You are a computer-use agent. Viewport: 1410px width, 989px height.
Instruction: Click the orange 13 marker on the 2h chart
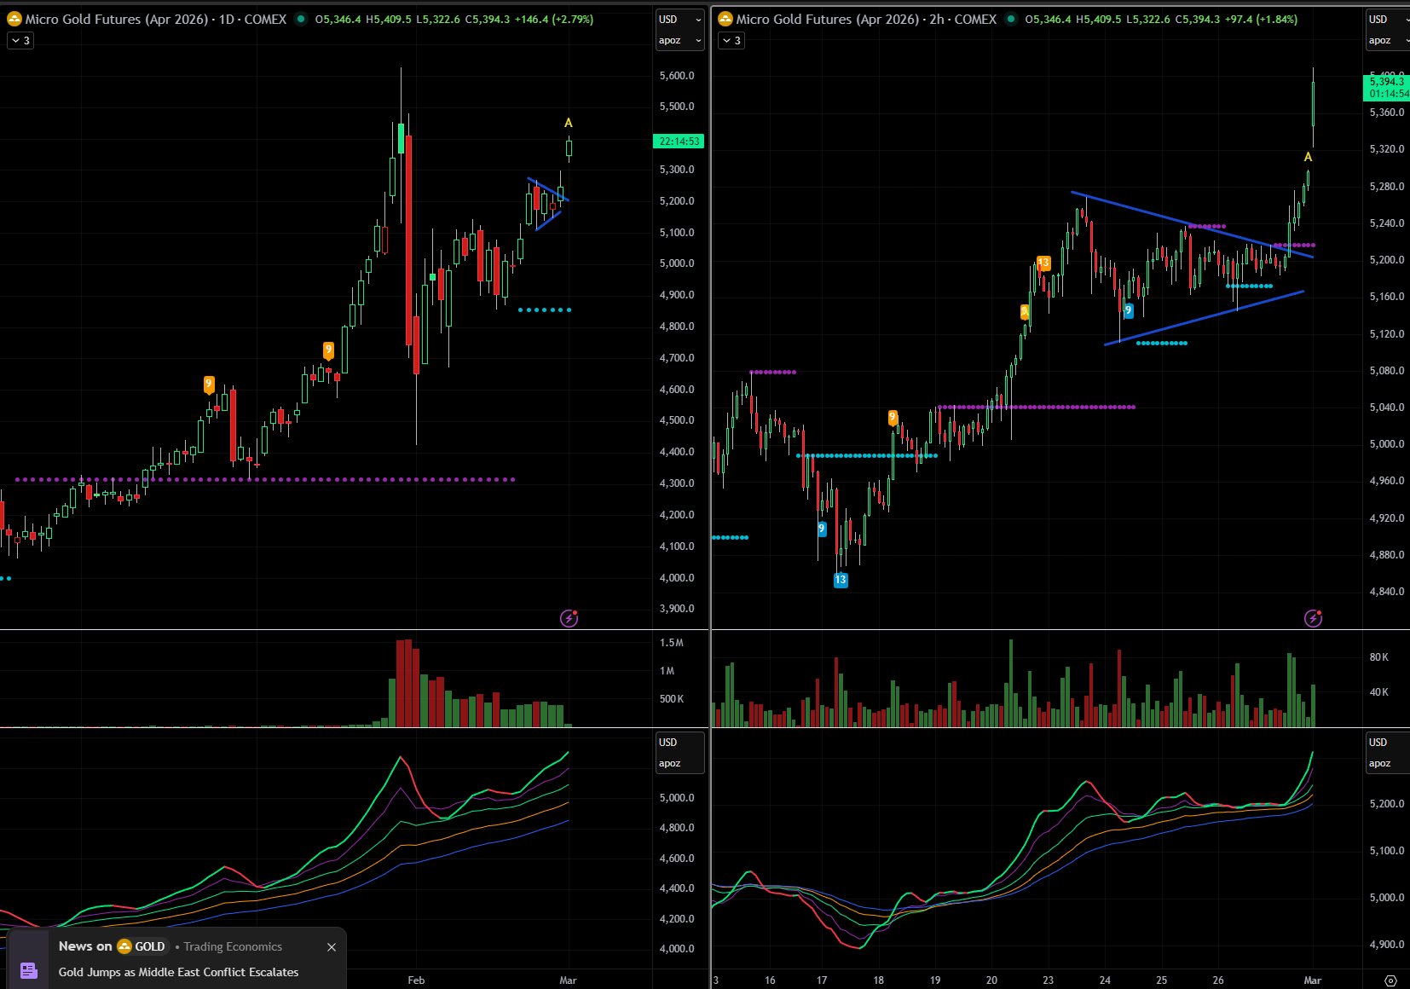1043,263
